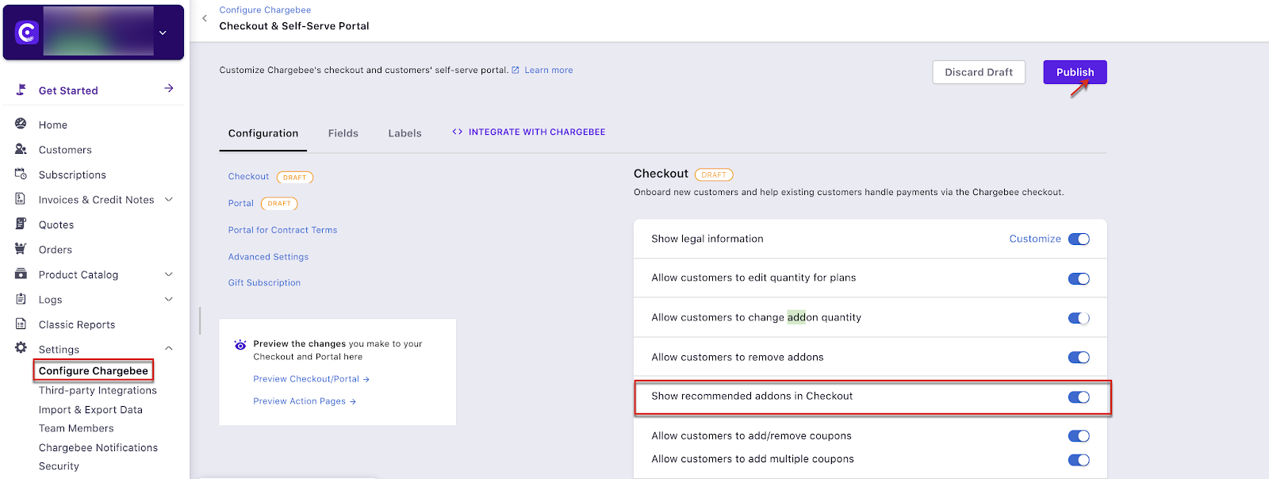Click the external link icon before Learn more
Screen dimensions: 1269x479
[516, 70]
